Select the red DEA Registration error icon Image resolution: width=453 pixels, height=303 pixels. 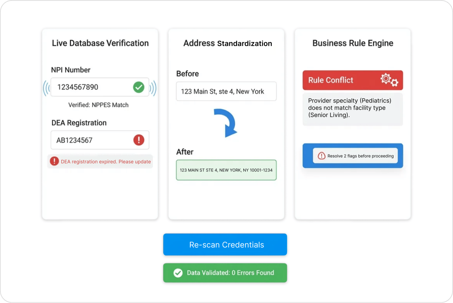coord(139,140)
